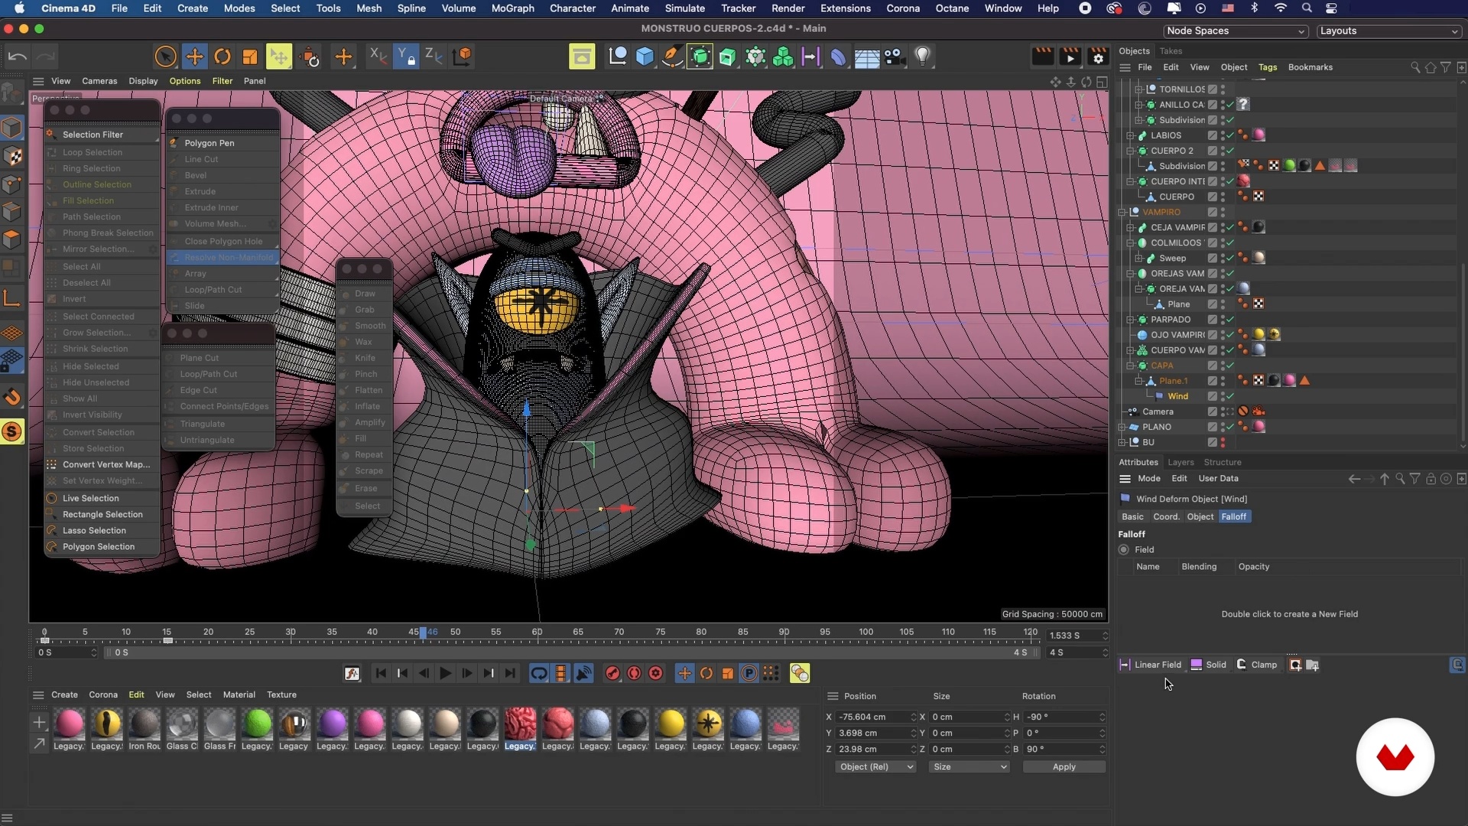Click the Live Selection arrow tool icon
This screenshot has width=1468, height=826.
point(166,57)
